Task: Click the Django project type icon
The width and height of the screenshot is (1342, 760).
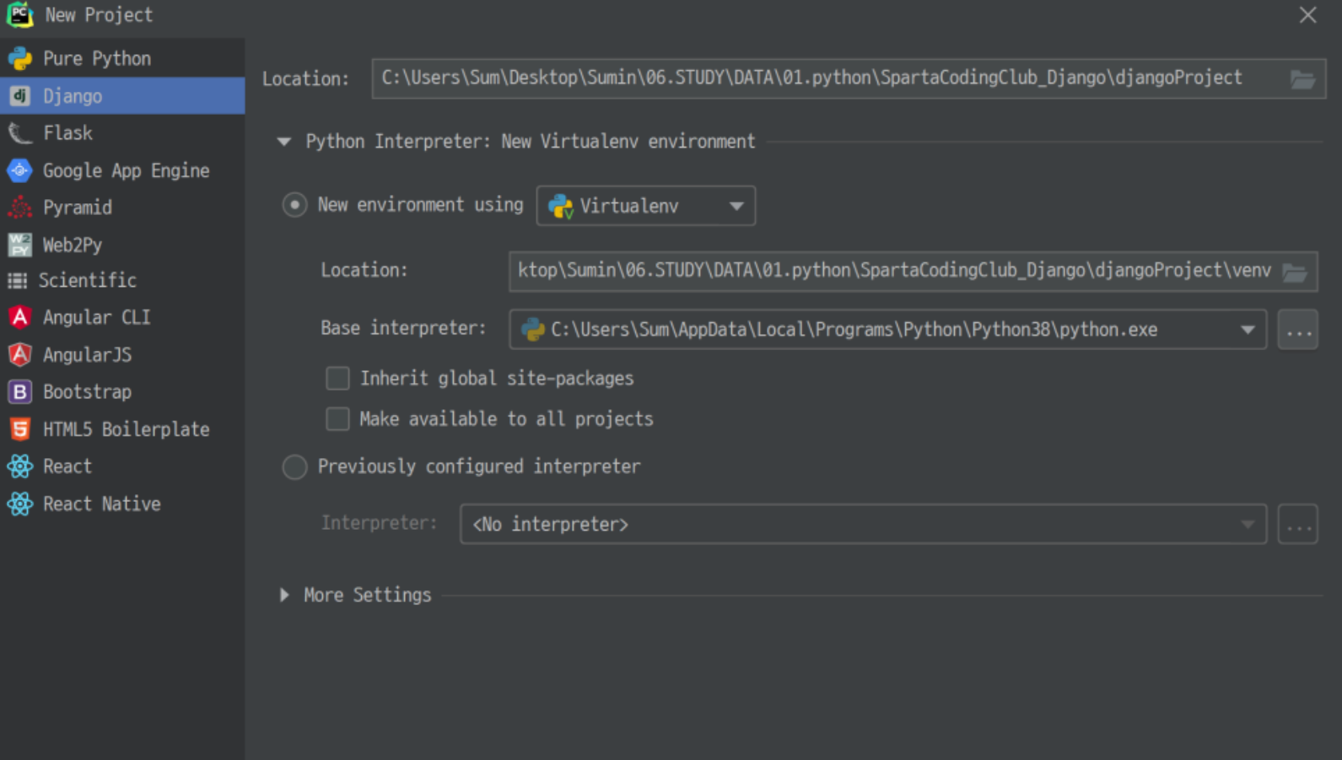Action: point(20,96)
